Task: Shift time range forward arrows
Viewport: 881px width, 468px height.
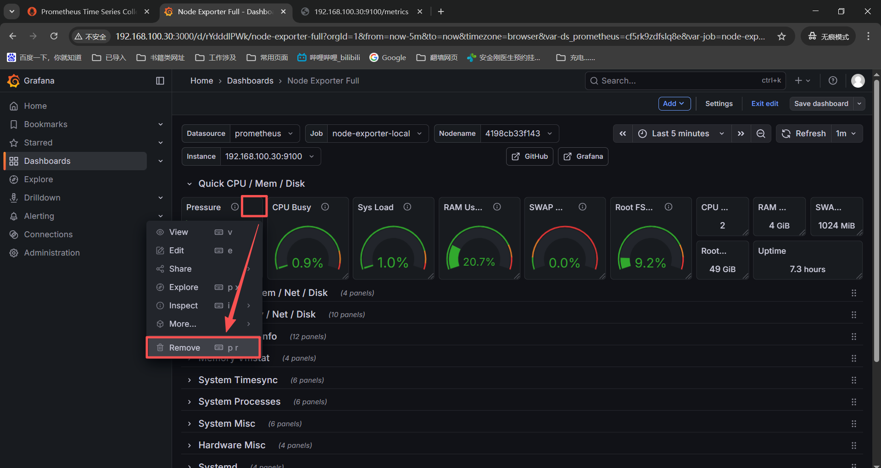Action: click(x=741, y=134)
